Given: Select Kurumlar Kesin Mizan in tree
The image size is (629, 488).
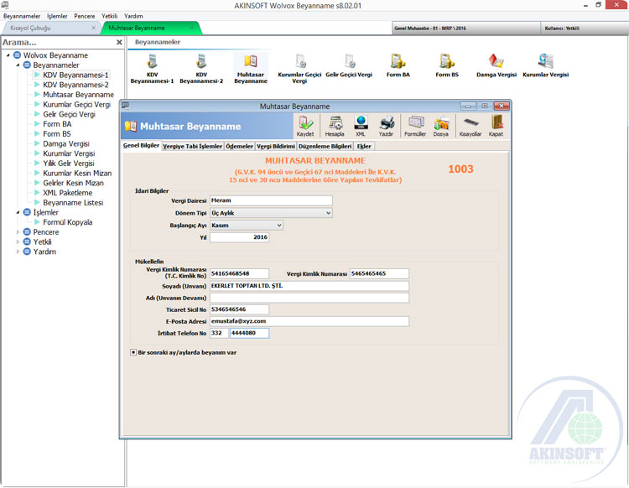Looking at the screenshot, I should pos(77,174).
